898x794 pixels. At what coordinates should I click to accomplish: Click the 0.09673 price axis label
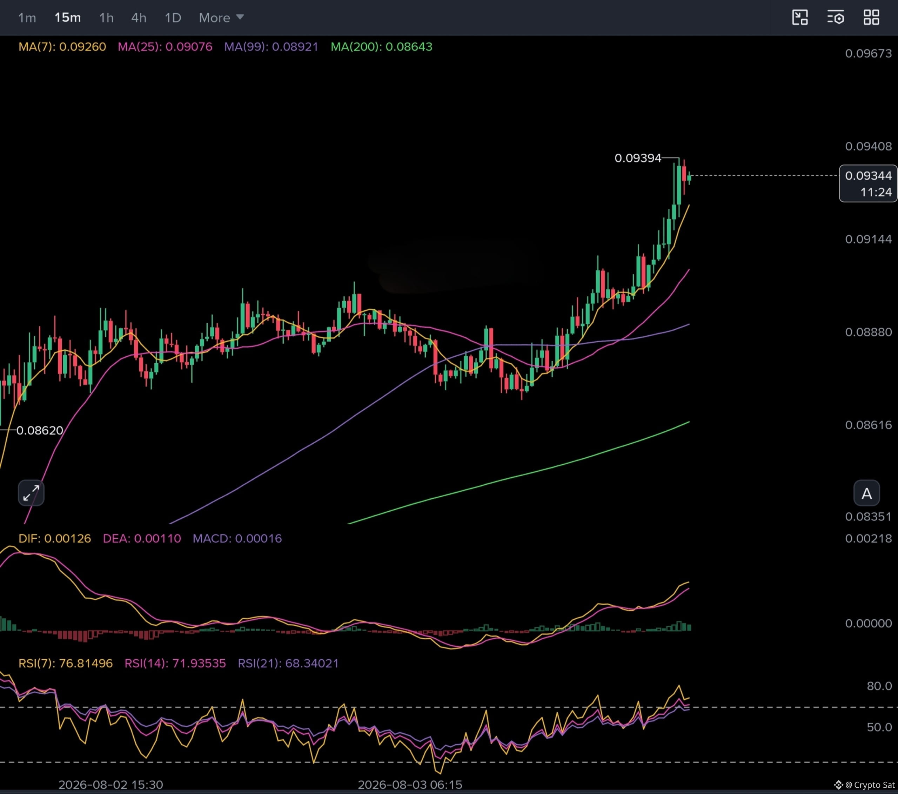(868, 54)
